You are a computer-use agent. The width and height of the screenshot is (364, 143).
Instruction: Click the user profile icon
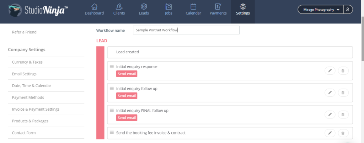pos(348,10)
